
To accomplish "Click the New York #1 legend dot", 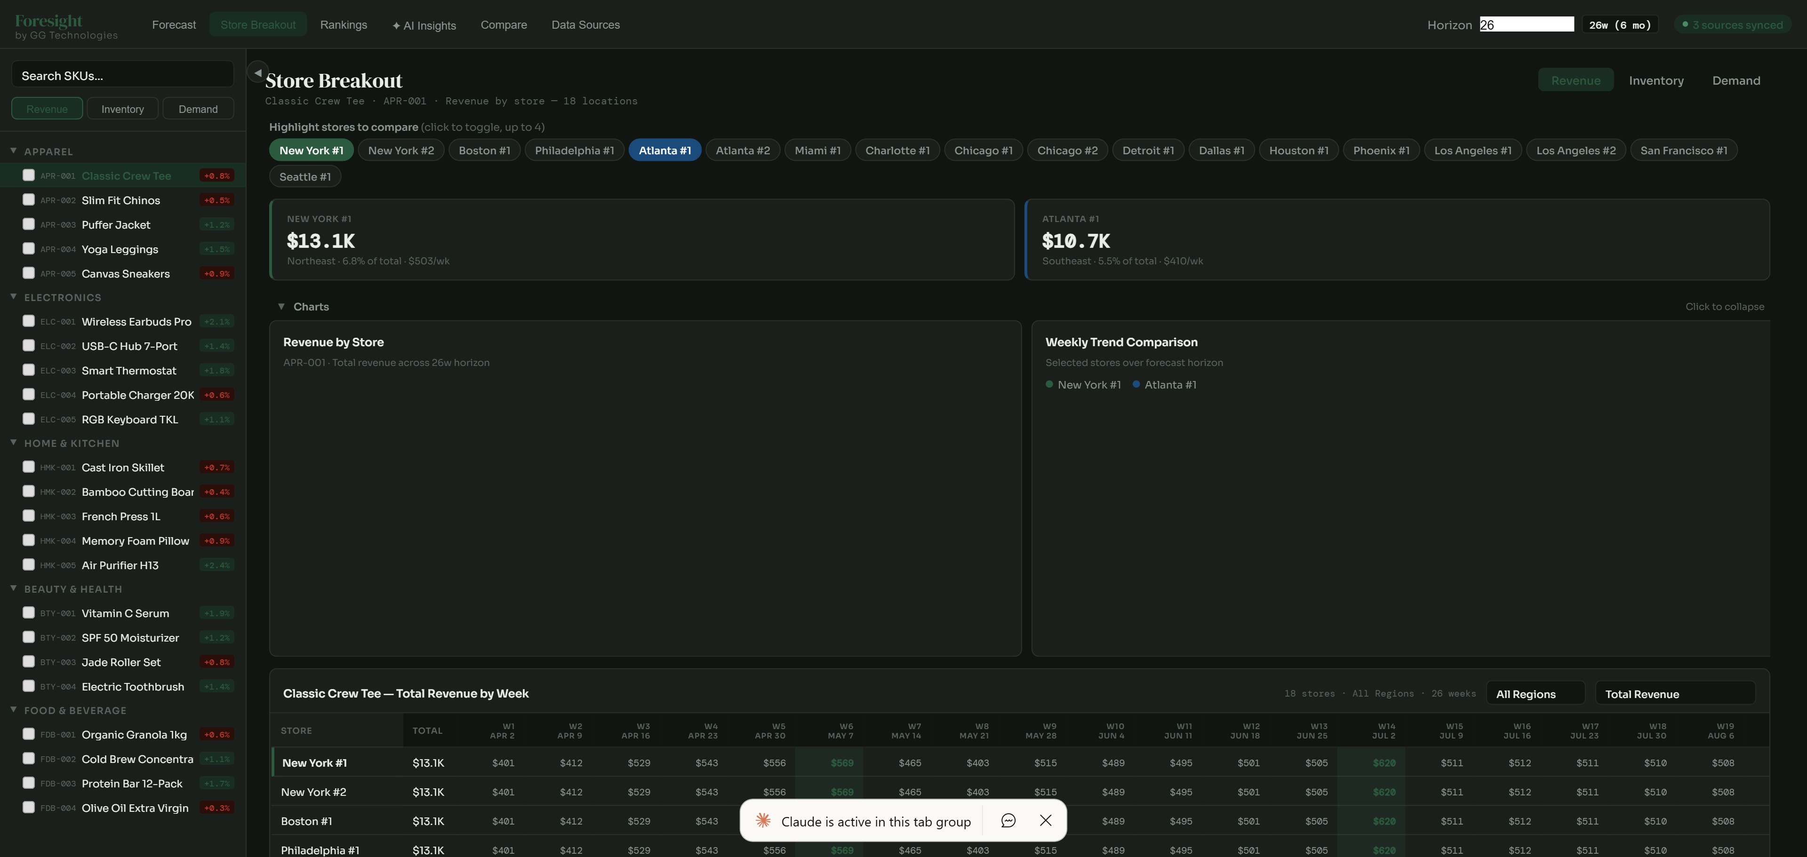I will coord(1049,384).
